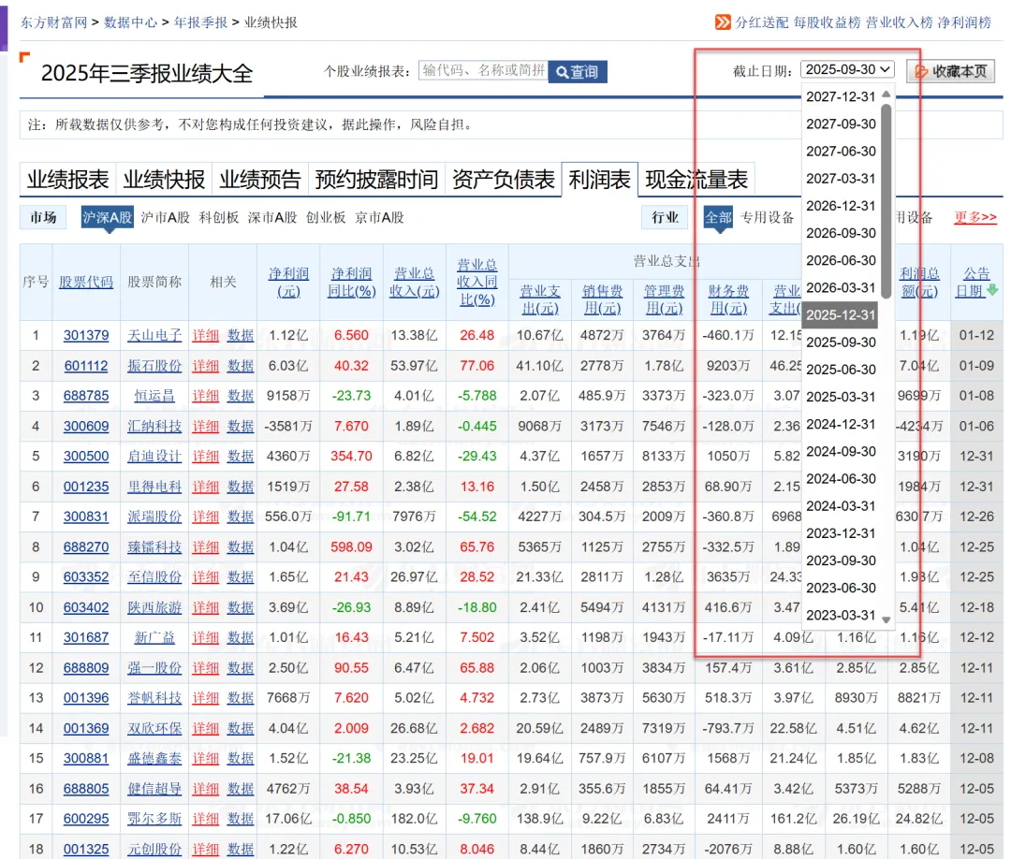The width and height of the screenshot is (1011, 859).
Task: Click 详细 for 恒运昌 row
Action: (x=206, y=396)
